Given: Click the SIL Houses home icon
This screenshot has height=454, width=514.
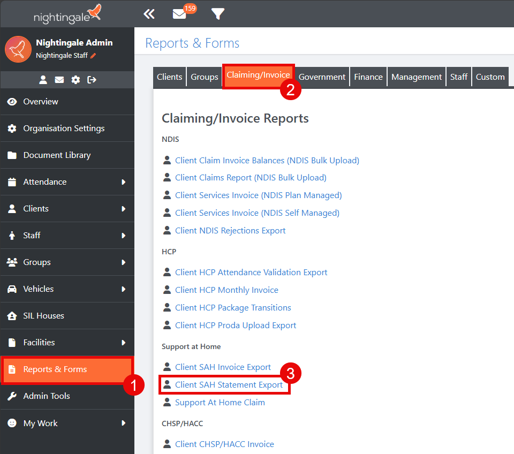Looking at the screenshot, I should pos(12,316).
